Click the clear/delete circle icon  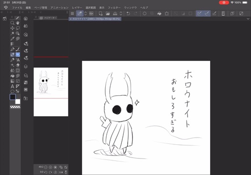[x=144, y=14]
